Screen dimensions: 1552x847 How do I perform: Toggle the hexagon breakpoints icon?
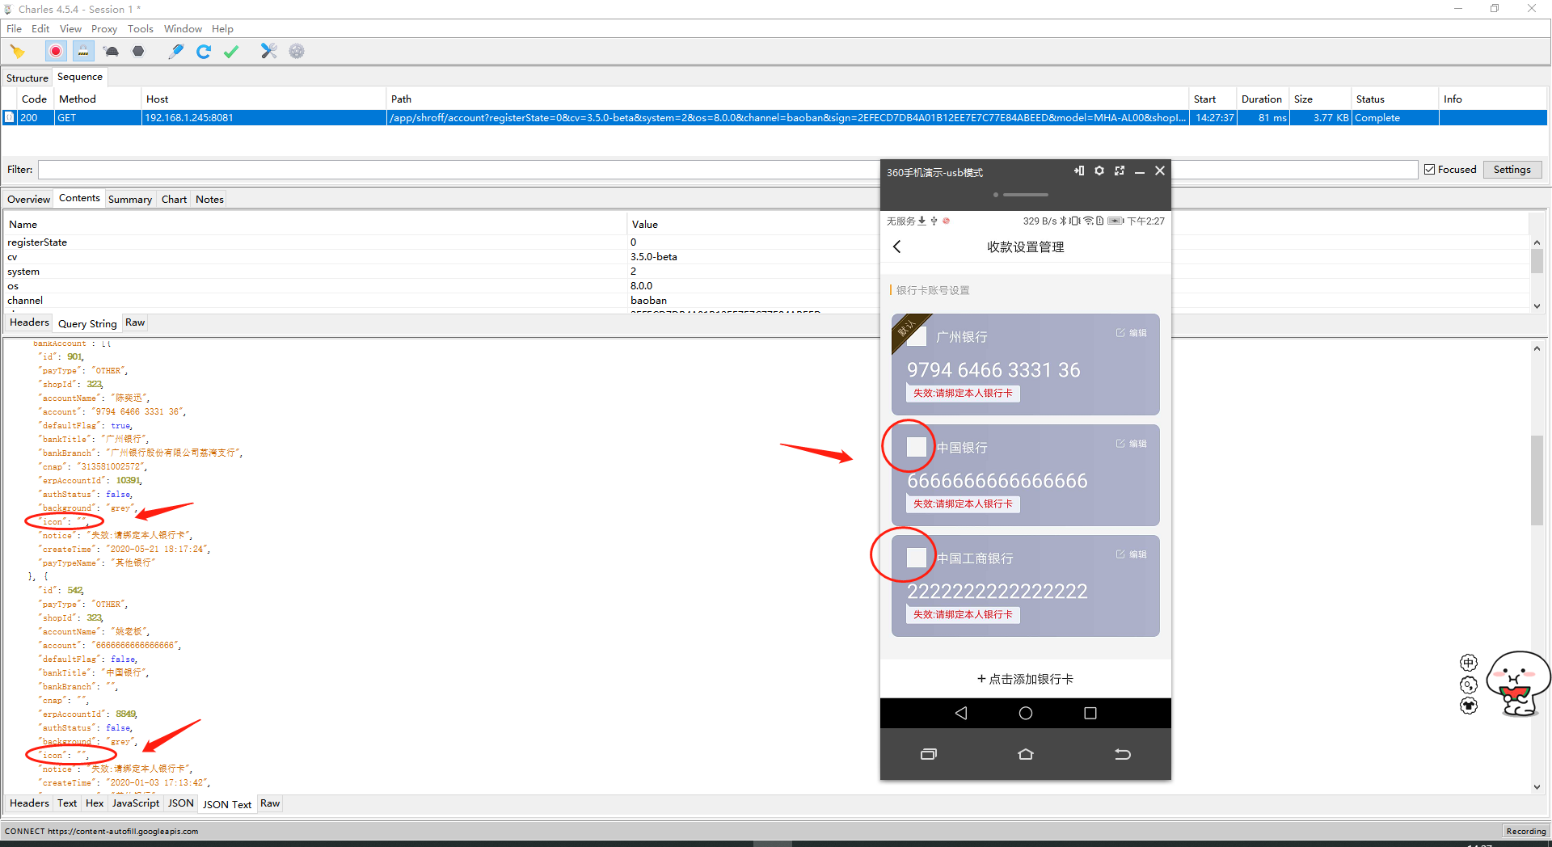point(138,52)
